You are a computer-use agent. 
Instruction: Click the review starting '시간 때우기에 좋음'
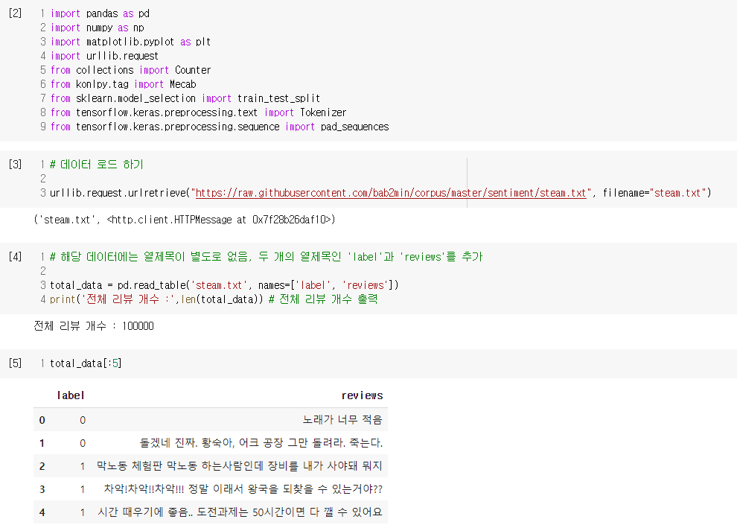[x=240, y=512]
